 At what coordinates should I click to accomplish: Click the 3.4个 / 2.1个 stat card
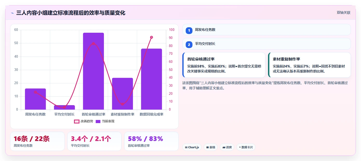click(x=94, y=141)
